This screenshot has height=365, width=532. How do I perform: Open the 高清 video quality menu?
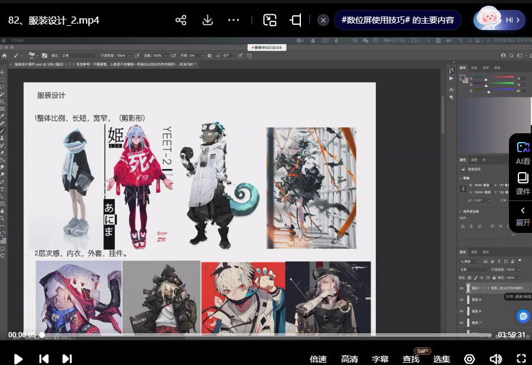(x=349, y=359)
